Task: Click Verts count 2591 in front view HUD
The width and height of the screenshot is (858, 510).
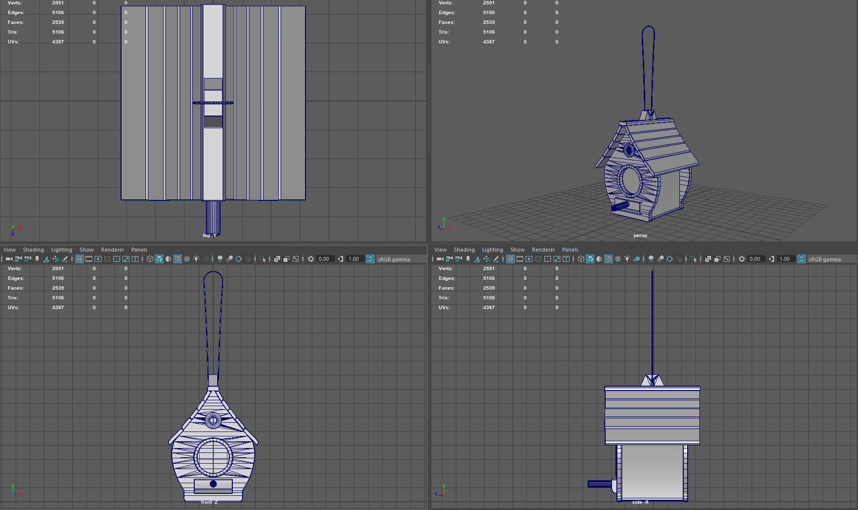Action: click(x=58, y=269)
